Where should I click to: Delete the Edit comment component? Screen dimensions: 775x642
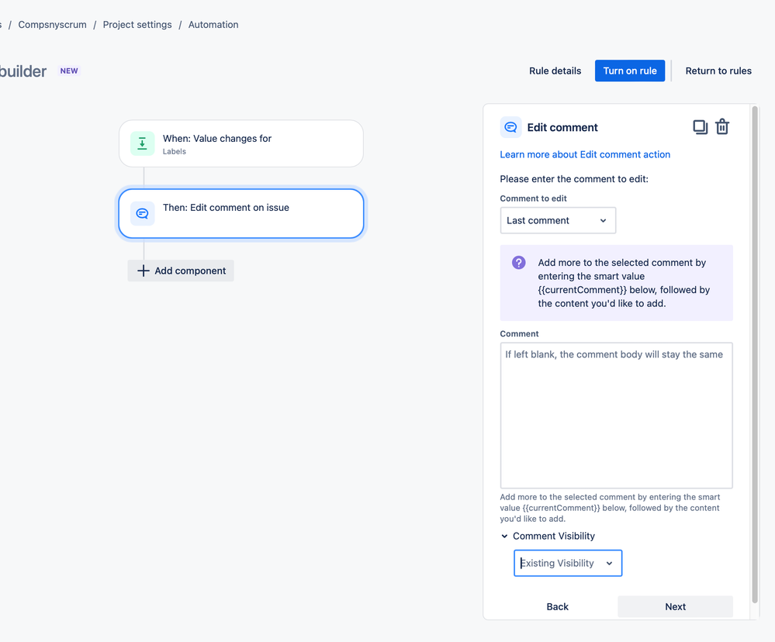(722, 127)
